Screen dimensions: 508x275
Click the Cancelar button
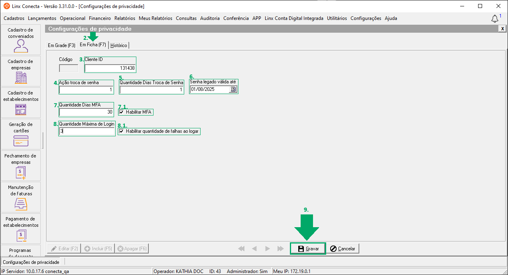(343, 248)
